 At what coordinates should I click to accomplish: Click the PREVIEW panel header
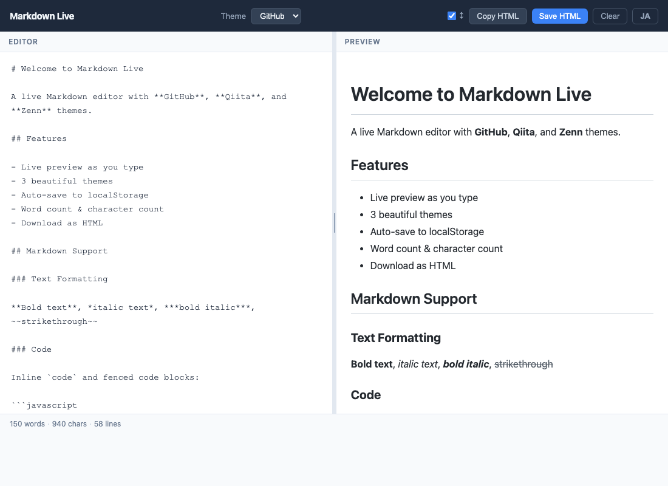pyautogui.click(x=362, y=42)
